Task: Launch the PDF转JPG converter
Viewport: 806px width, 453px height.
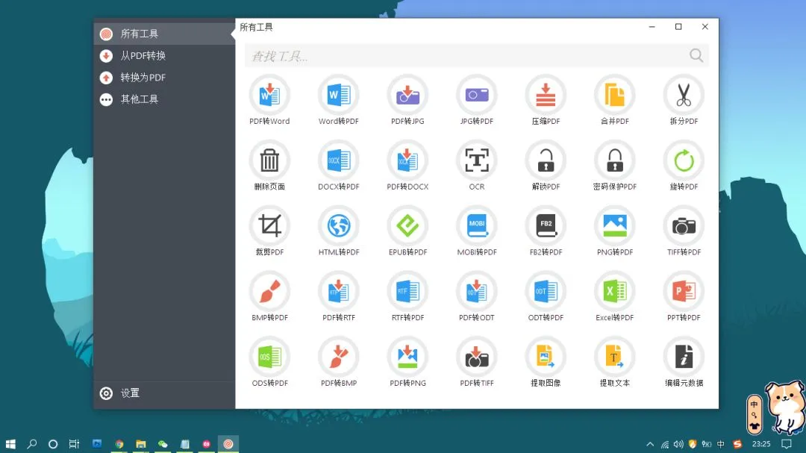Action: coord(407,101)
